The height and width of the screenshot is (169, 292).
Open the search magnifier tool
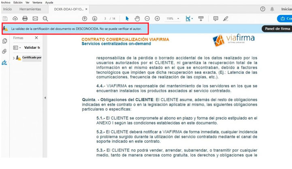tap(45, 19)
